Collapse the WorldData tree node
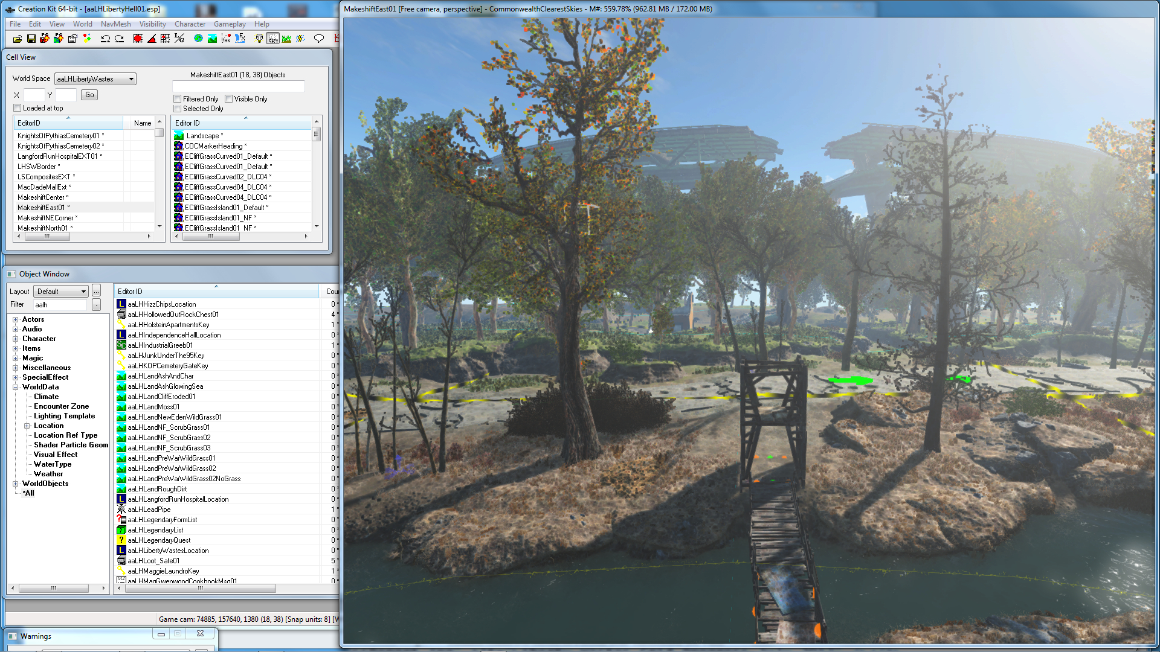This screenshot has width=1160, height=652. pos(16,387)
